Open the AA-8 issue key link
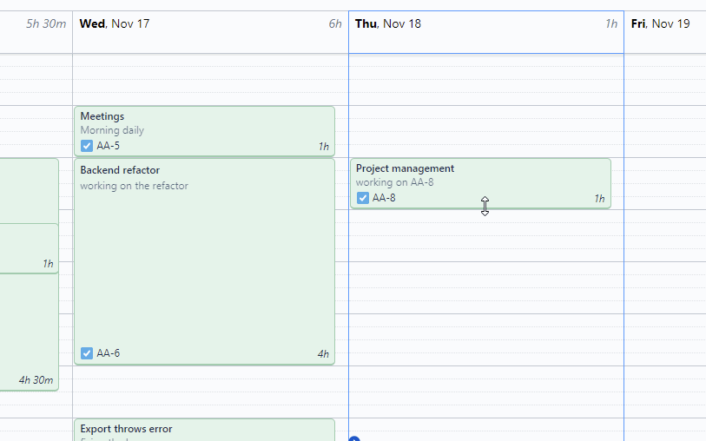The image size is (706, 441). [384, 198]
